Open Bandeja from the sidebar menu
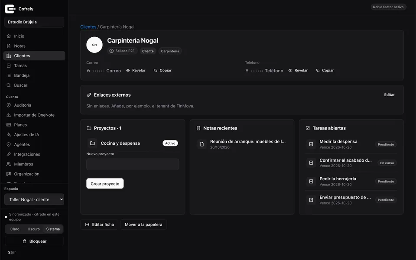The width and height of the screenshot is (416, 260). coord(34,75)
